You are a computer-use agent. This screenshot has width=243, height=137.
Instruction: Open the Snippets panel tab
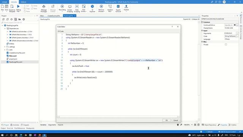pyautogui.click(x=25, y=125)
